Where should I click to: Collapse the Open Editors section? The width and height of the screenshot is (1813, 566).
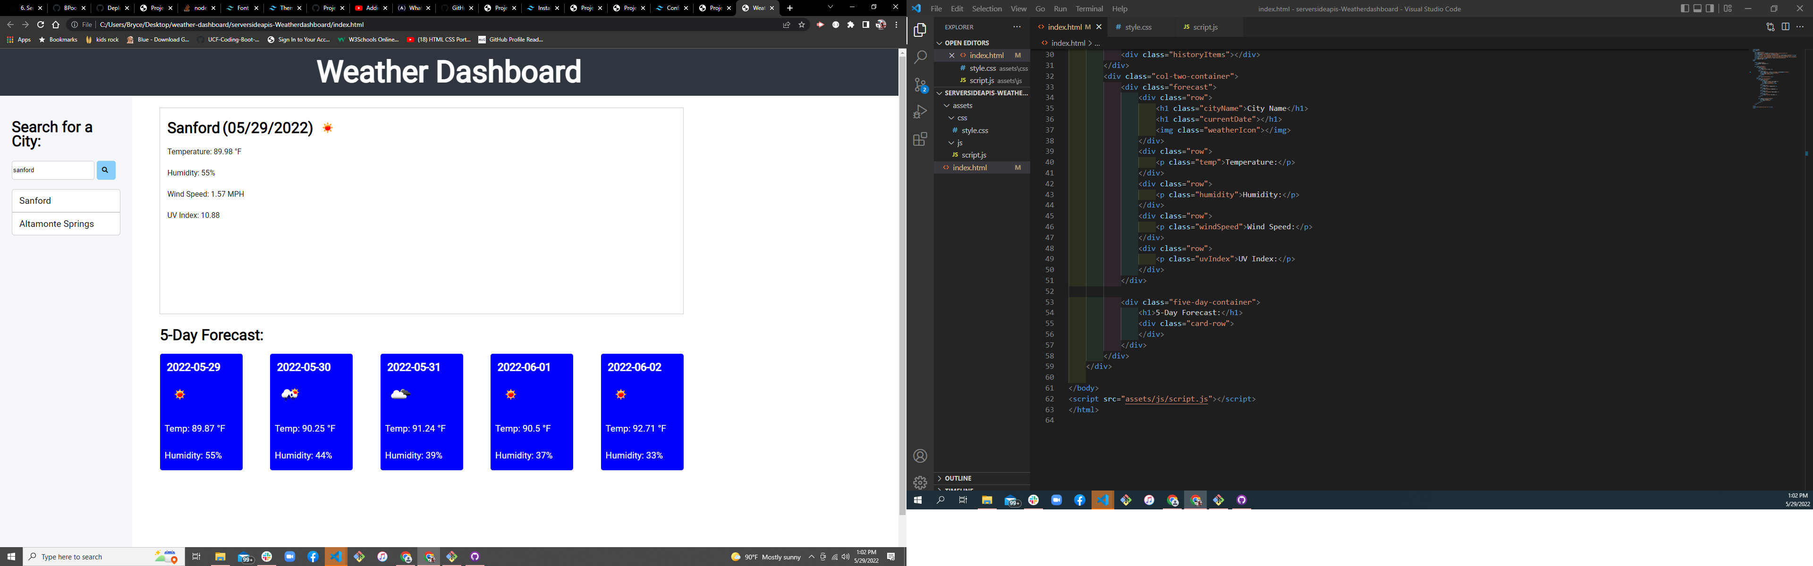point(967,43)
